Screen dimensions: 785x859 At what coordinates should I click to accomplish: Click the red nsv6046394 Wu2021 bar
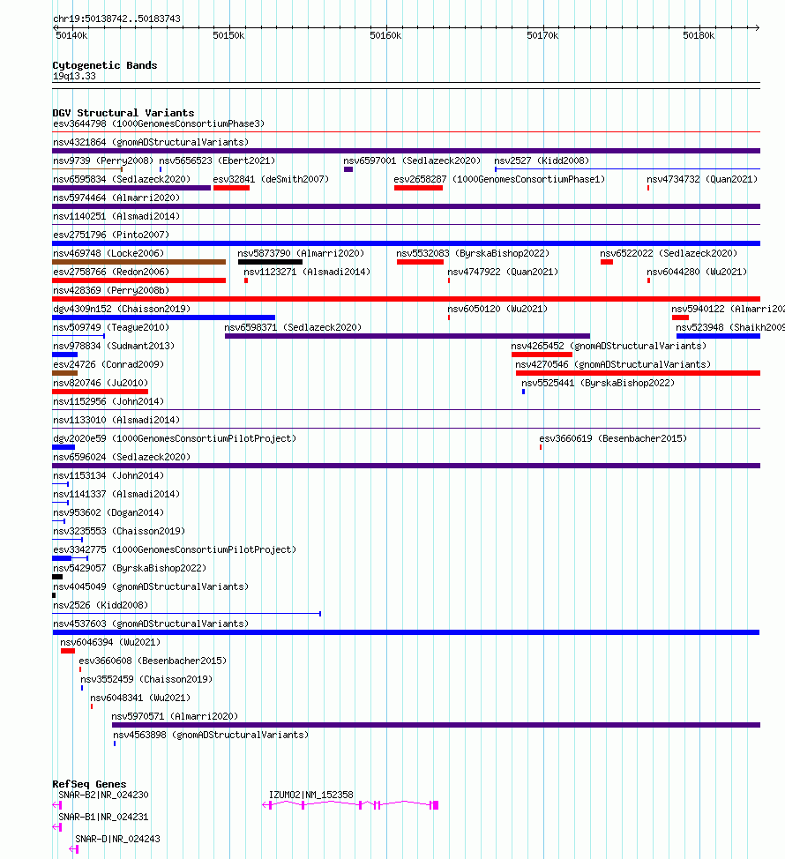[x=68, y=651]
